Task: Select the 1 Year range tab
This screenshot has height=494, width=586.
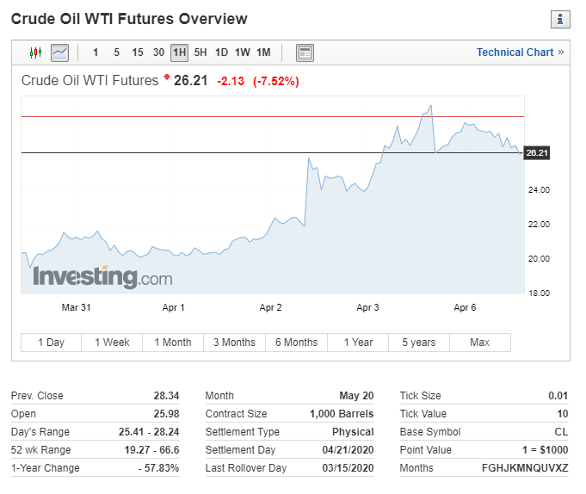Action: (x=358, y=343)
